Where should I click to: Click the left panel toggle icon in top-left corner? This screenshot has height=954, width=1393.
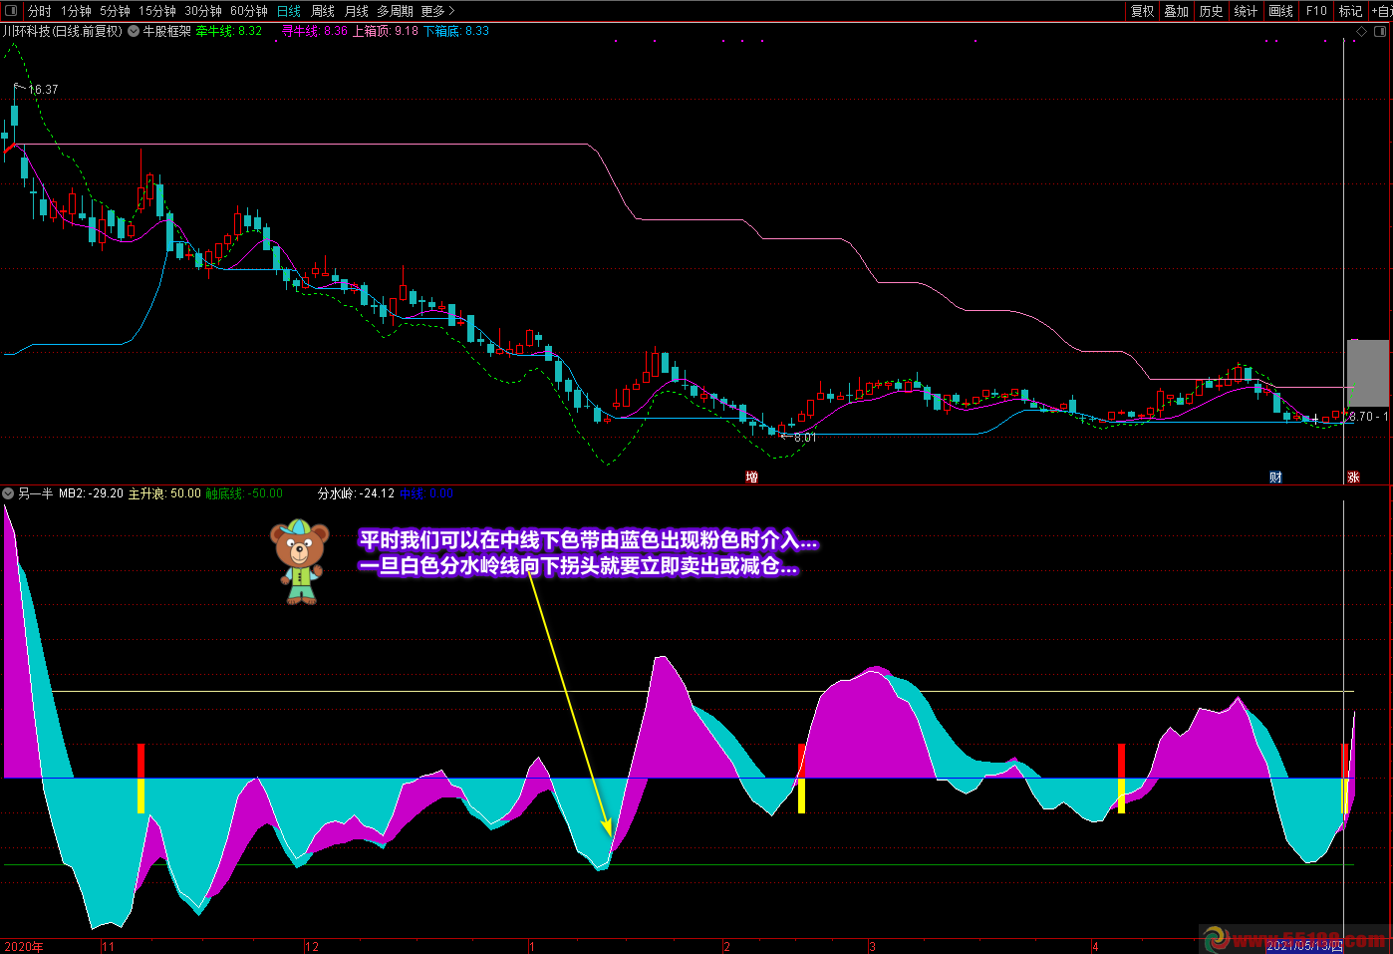(x=11, y=11)
